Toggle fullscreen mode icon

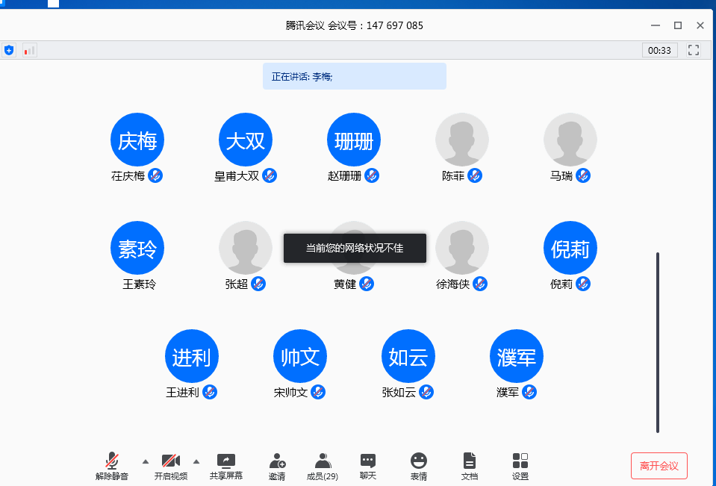pyautogui.click(x=694, y=50)
